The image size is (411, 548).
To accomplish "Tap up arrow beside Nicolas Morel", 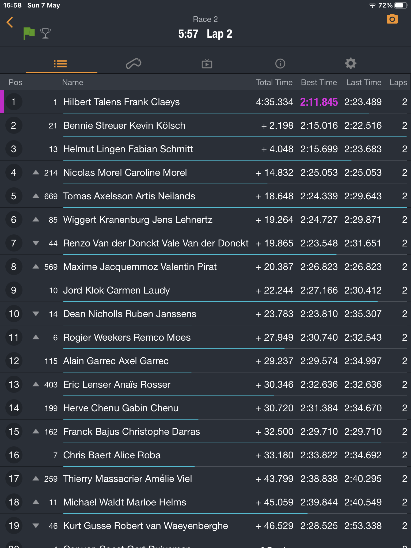I will [36, 172].
